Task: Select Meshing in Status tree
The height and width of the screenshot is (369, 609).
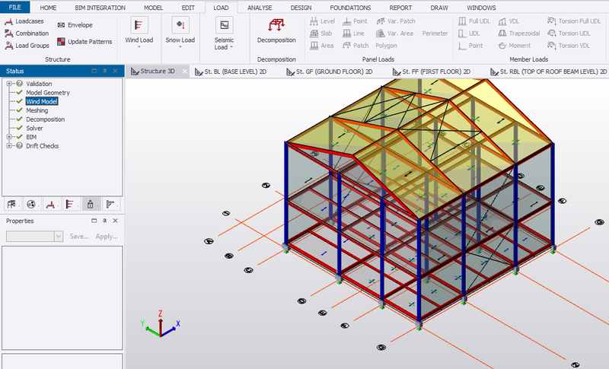Action: click(x=37, y=110)
